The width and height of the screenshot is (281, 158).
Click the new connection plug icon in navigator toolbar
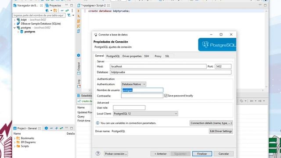click(47, 11)
